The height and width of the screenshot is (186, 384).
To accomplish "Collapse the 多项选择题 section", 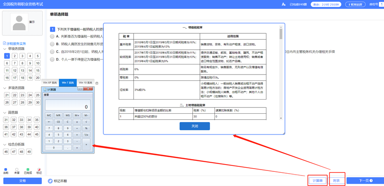I will 5,88.
